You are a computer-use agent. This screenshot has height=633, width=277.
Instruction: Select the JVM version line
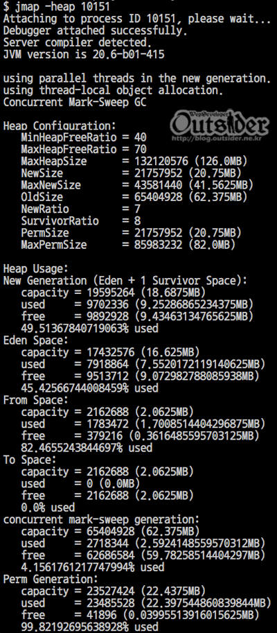pyautogui.click(x=84, y=55)
